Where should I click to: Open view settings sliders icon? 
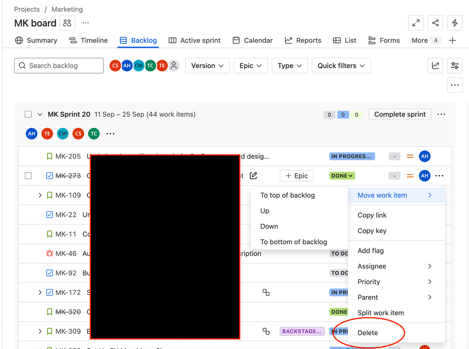coord(454,66)
